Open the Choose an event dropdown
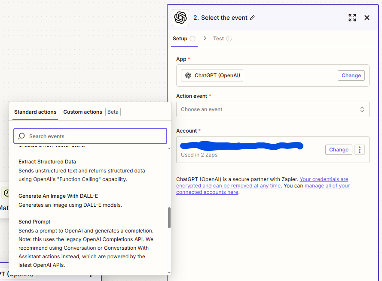 272,109
